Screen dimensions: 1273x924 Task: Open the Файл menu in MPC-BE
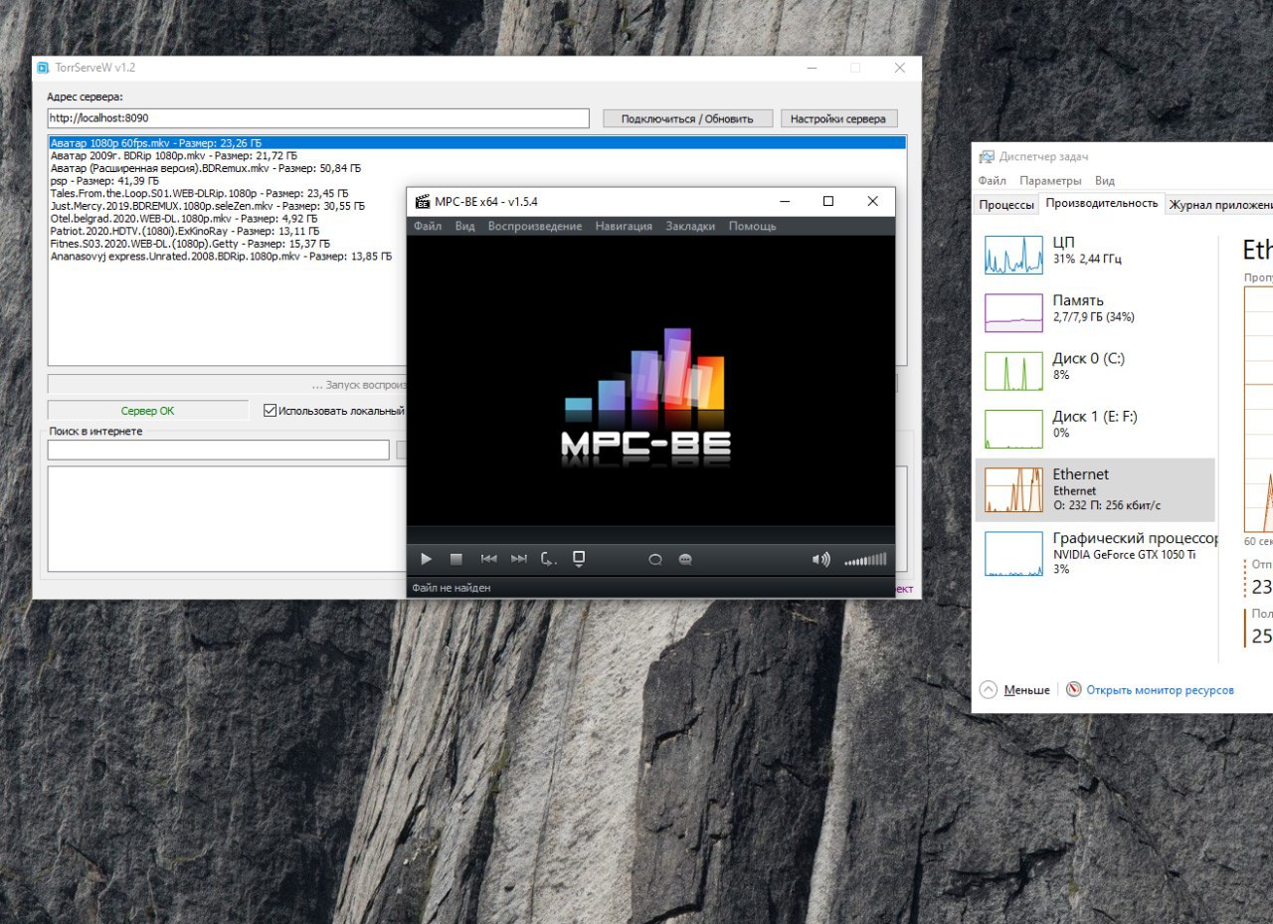point(428,226)
